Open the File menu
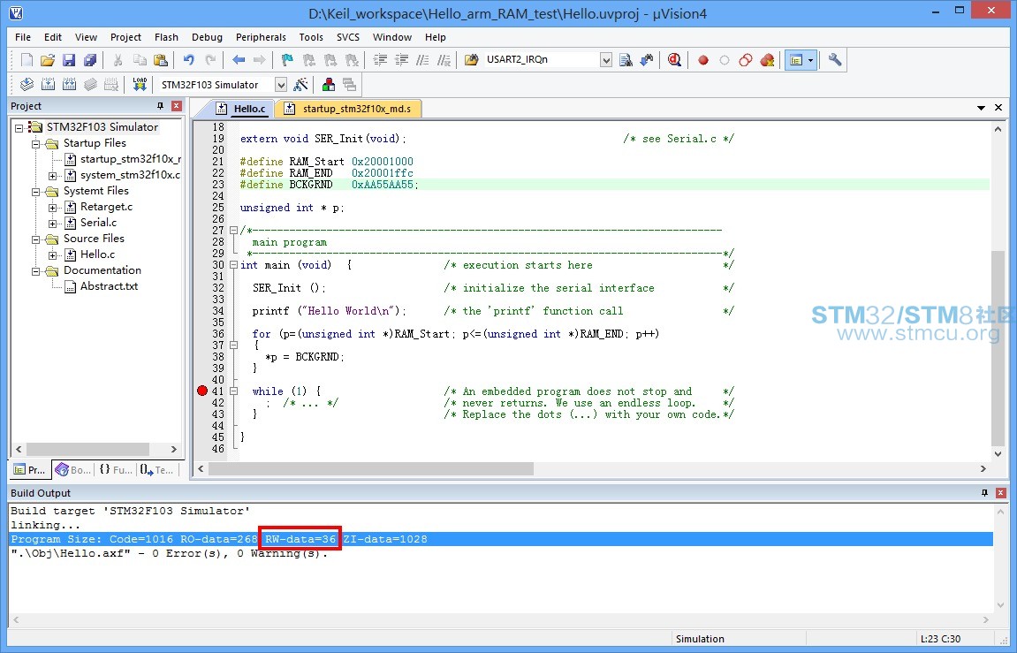Image resolution: width=1017 pixels, height=653 pixels. pyautogui.click(x=23, y=37)
